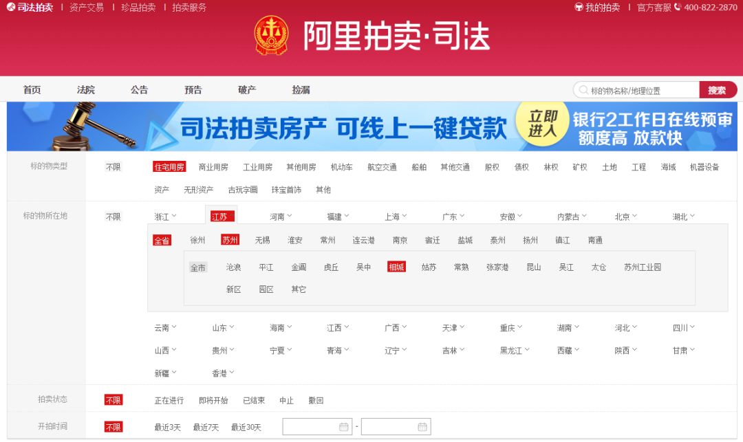Click the gavel icon beside 司法拍卖 at top left

(x=11, y=8)
